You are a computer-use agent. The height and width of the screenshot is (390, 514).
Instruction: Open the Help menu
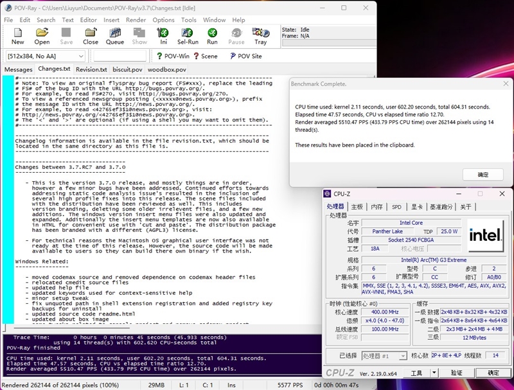coord(238,20)
